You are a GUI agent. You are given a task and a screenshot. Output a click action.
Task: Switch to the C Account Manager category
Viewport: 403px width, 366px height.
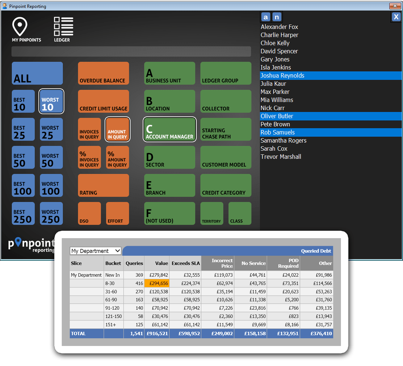[x=169, y=129]
